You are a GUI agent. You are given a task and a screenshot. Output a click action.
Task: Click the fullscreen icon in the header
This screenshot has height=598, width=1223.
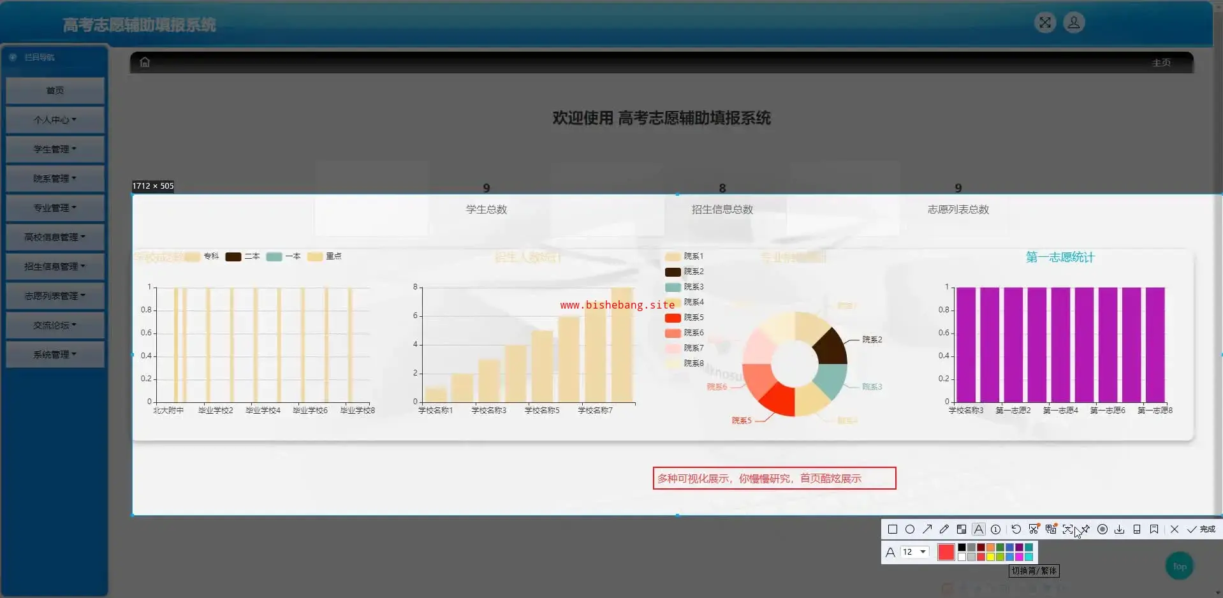coord(1045,23)
